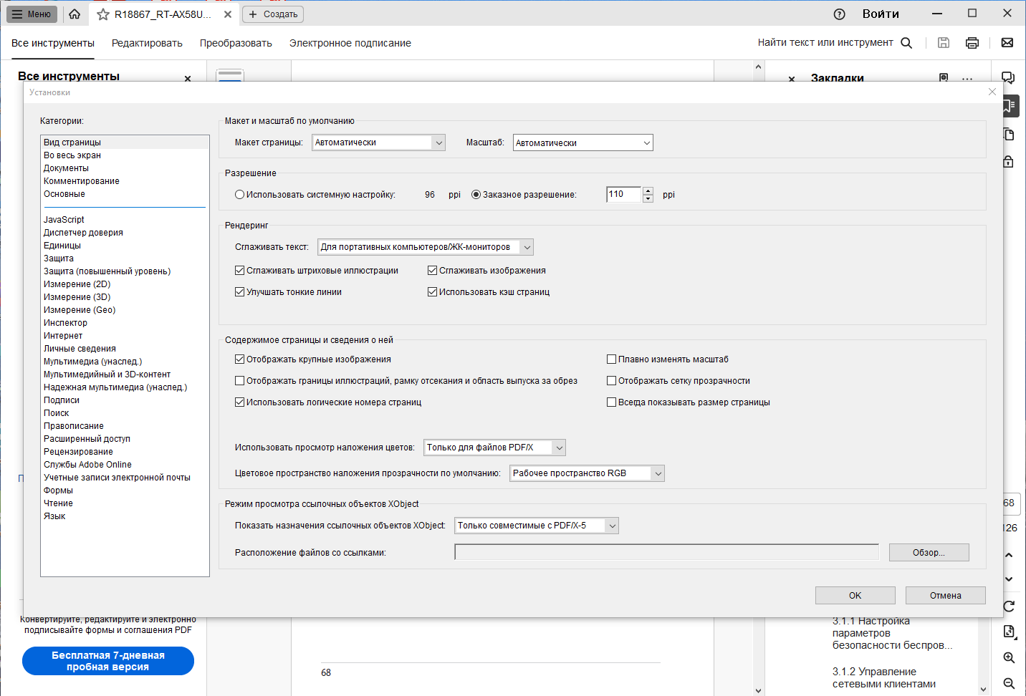The width and height of the screenshot is (1026, 696).
Task: Zoom out with the minus magnifier icon
Action: (1009, 684)
